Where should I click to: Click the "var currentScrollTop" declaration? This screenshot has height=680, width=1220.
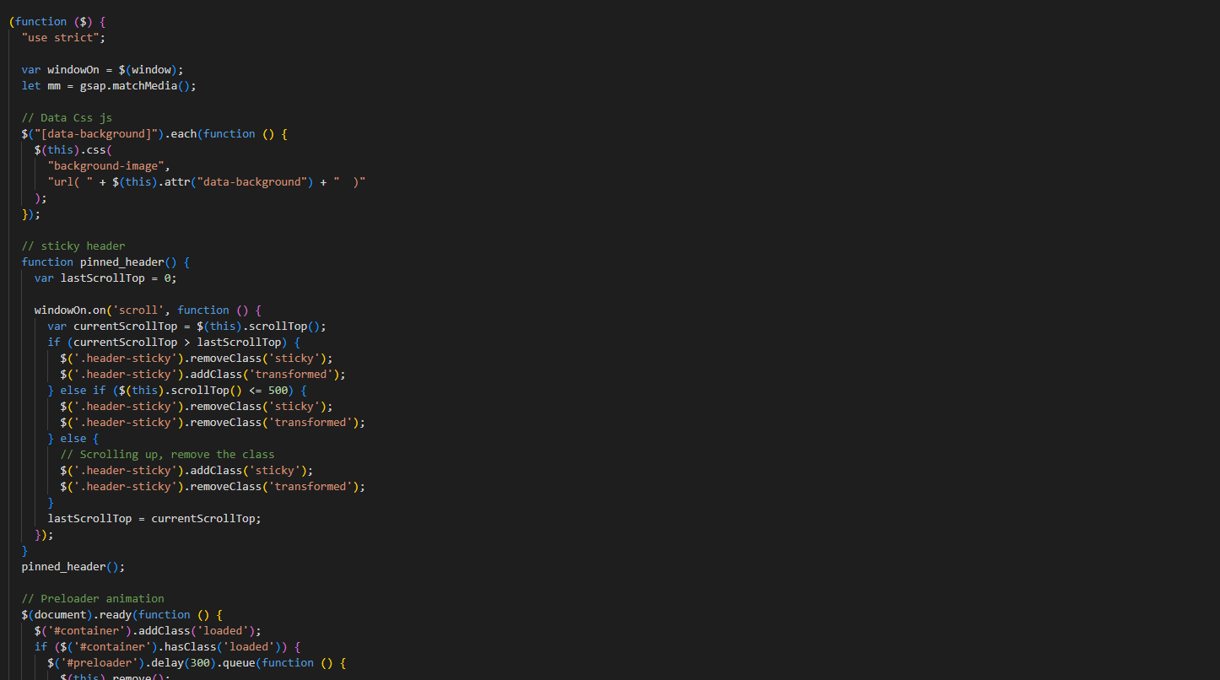click(x=112, y=327)
